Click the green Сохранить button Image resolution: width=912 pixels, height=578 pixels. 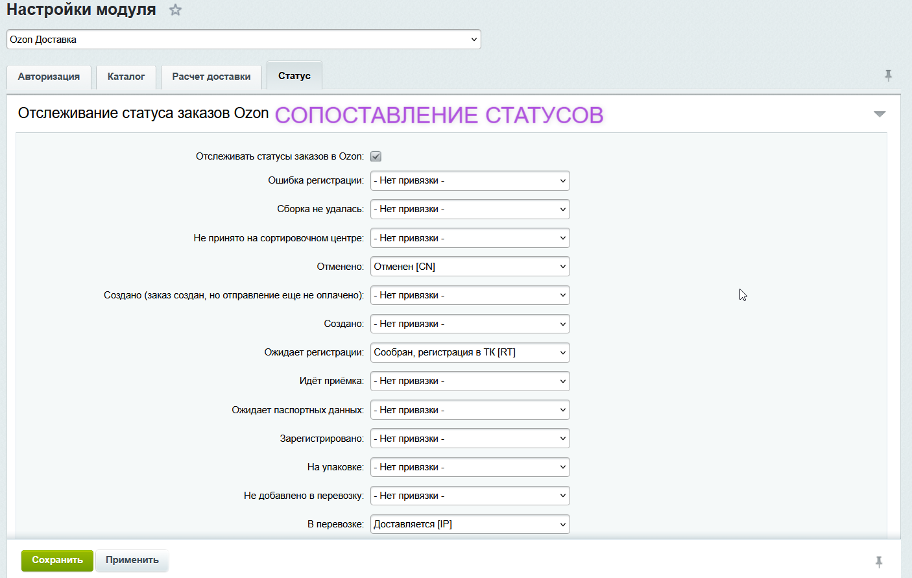[x=57, y=560]
